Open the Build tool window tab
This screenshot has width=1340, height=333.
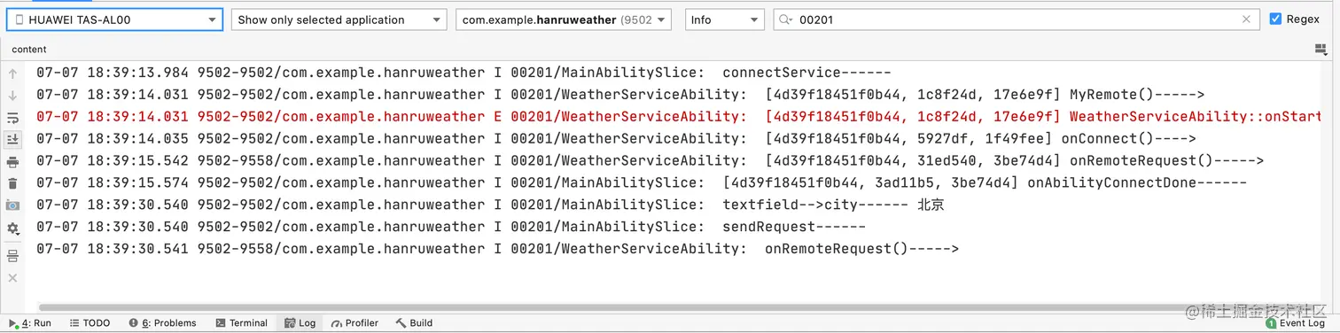click(x=414, y=323)
